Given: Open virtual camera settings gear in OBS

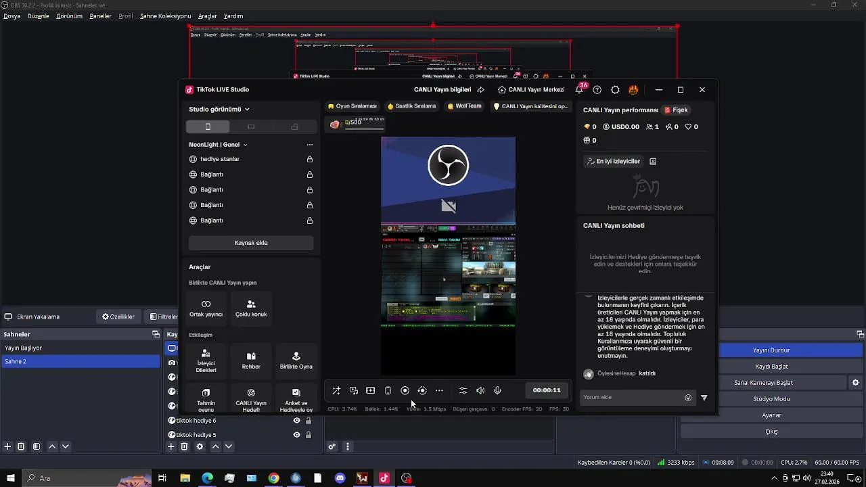Looking at the screenshot, I should (856, 383).
